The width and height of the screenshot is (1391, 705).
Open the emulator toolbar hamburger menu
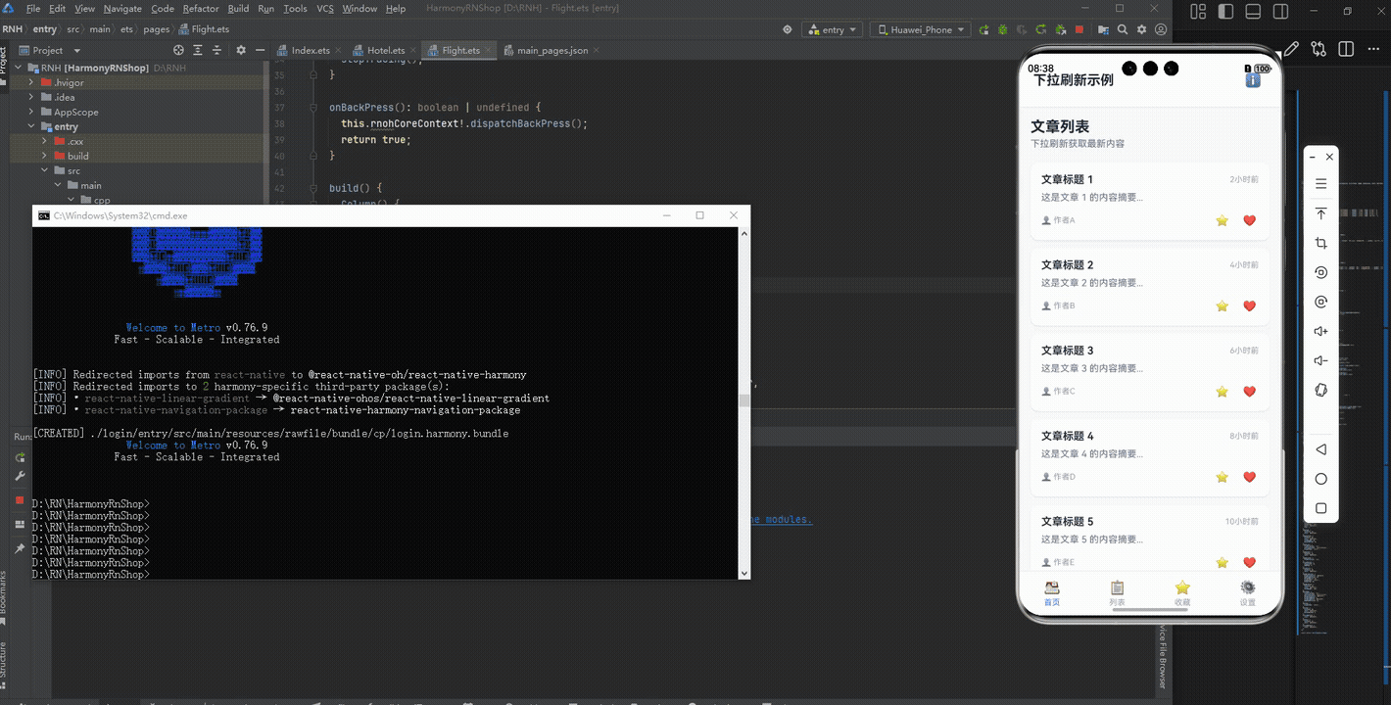pos(1320,184)
